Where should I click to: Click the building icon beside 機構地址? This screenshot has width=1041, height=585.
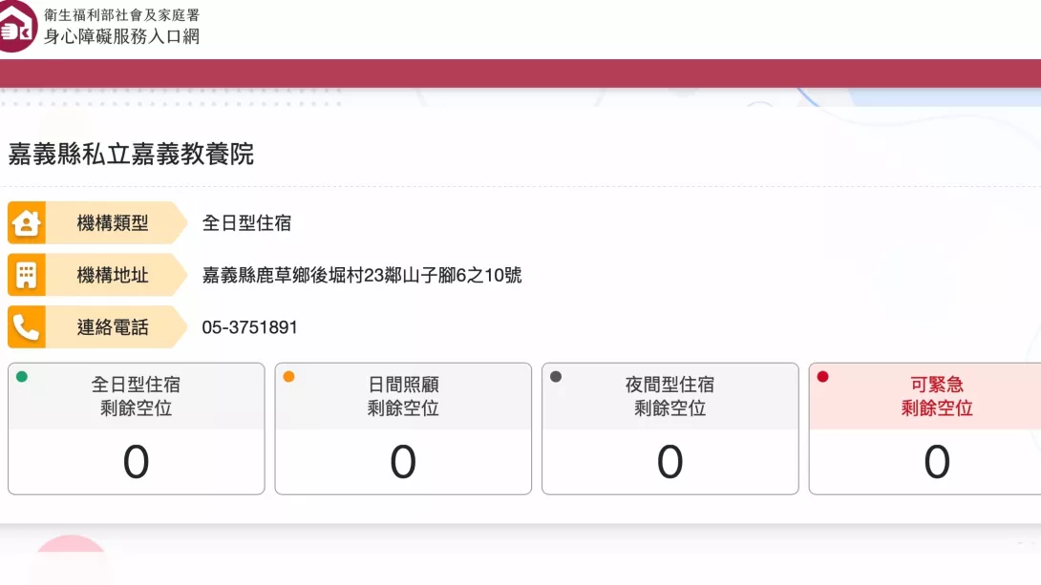point(26,276)
